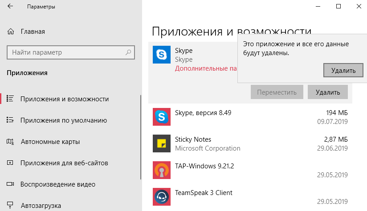This screenshot has width=367, height=211.
Task: Go to Автозагрузка section
Action: [x=41, y=205]
